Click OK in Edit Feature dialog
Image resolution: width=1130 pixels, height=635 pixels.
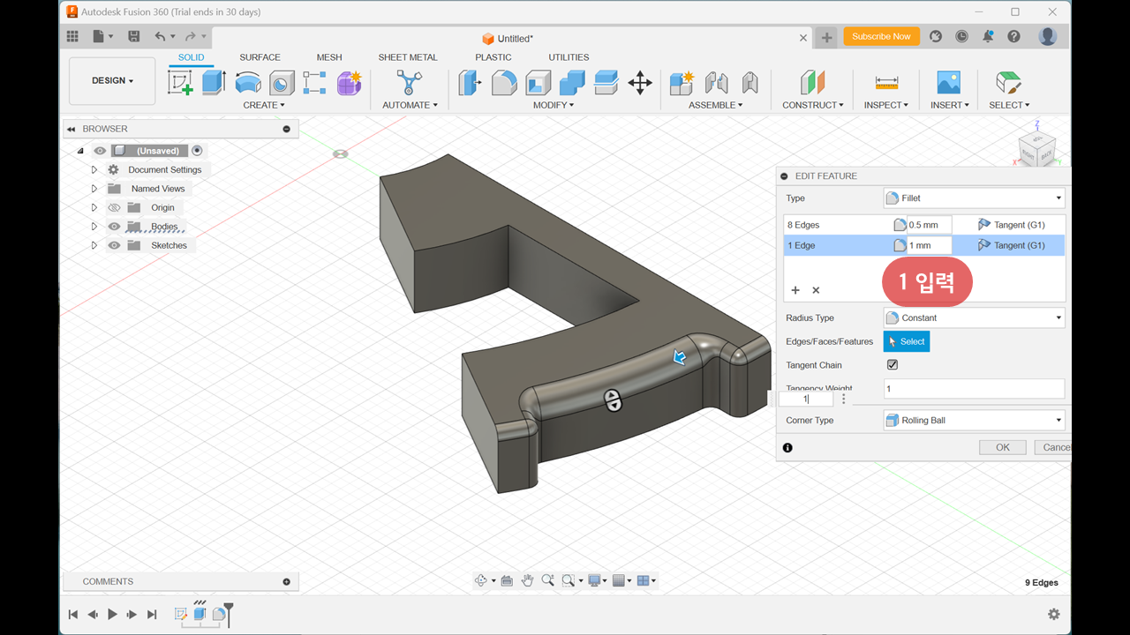click(x=1003, y=447)
